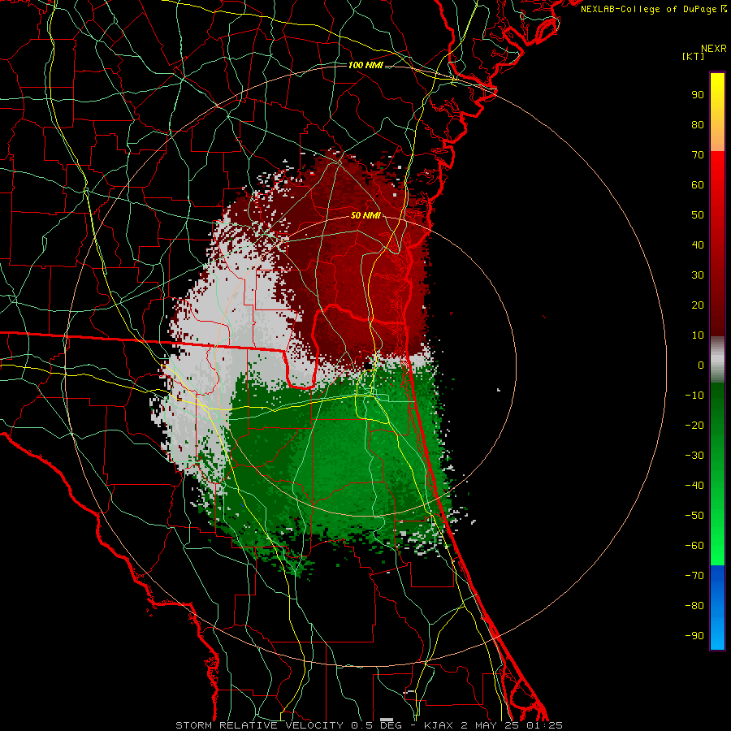Image resolution: width=731 pixels, height=731 pixels.
Task: Select the green segment of the color bar
Action: (717, 474)
